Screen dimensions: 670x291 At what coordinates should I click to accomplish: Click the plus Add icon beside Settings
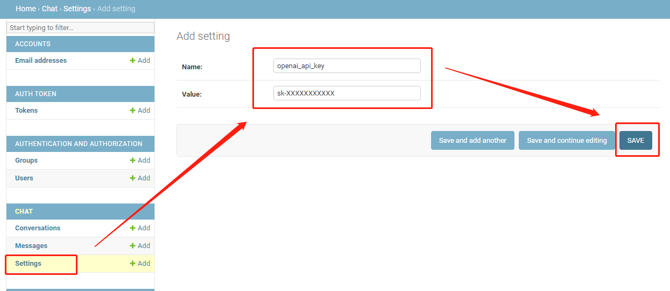132,264
